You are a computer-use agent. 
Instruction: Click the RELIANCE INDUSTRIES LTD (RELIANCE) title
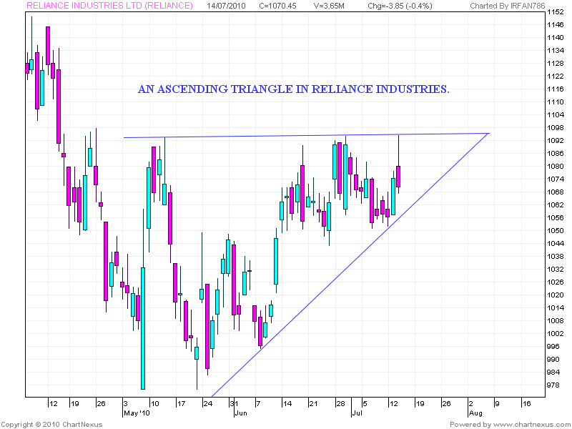point(109,6)
